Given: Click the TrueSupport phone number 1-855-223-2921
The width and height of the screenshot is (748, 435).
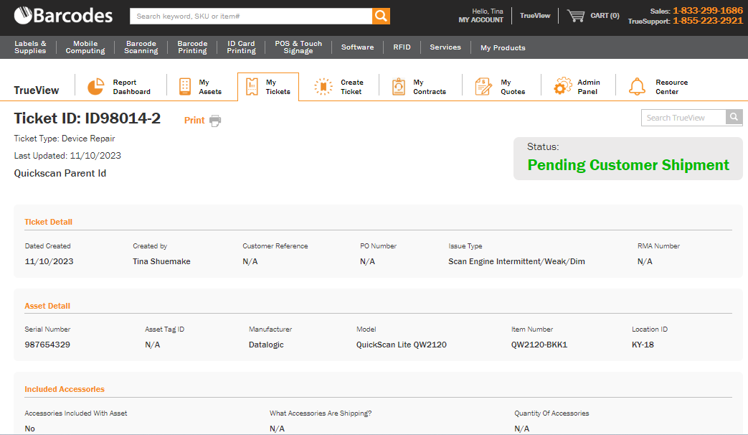Looking at the screenshot, I should pyautogui.click(x=707, y=21).
